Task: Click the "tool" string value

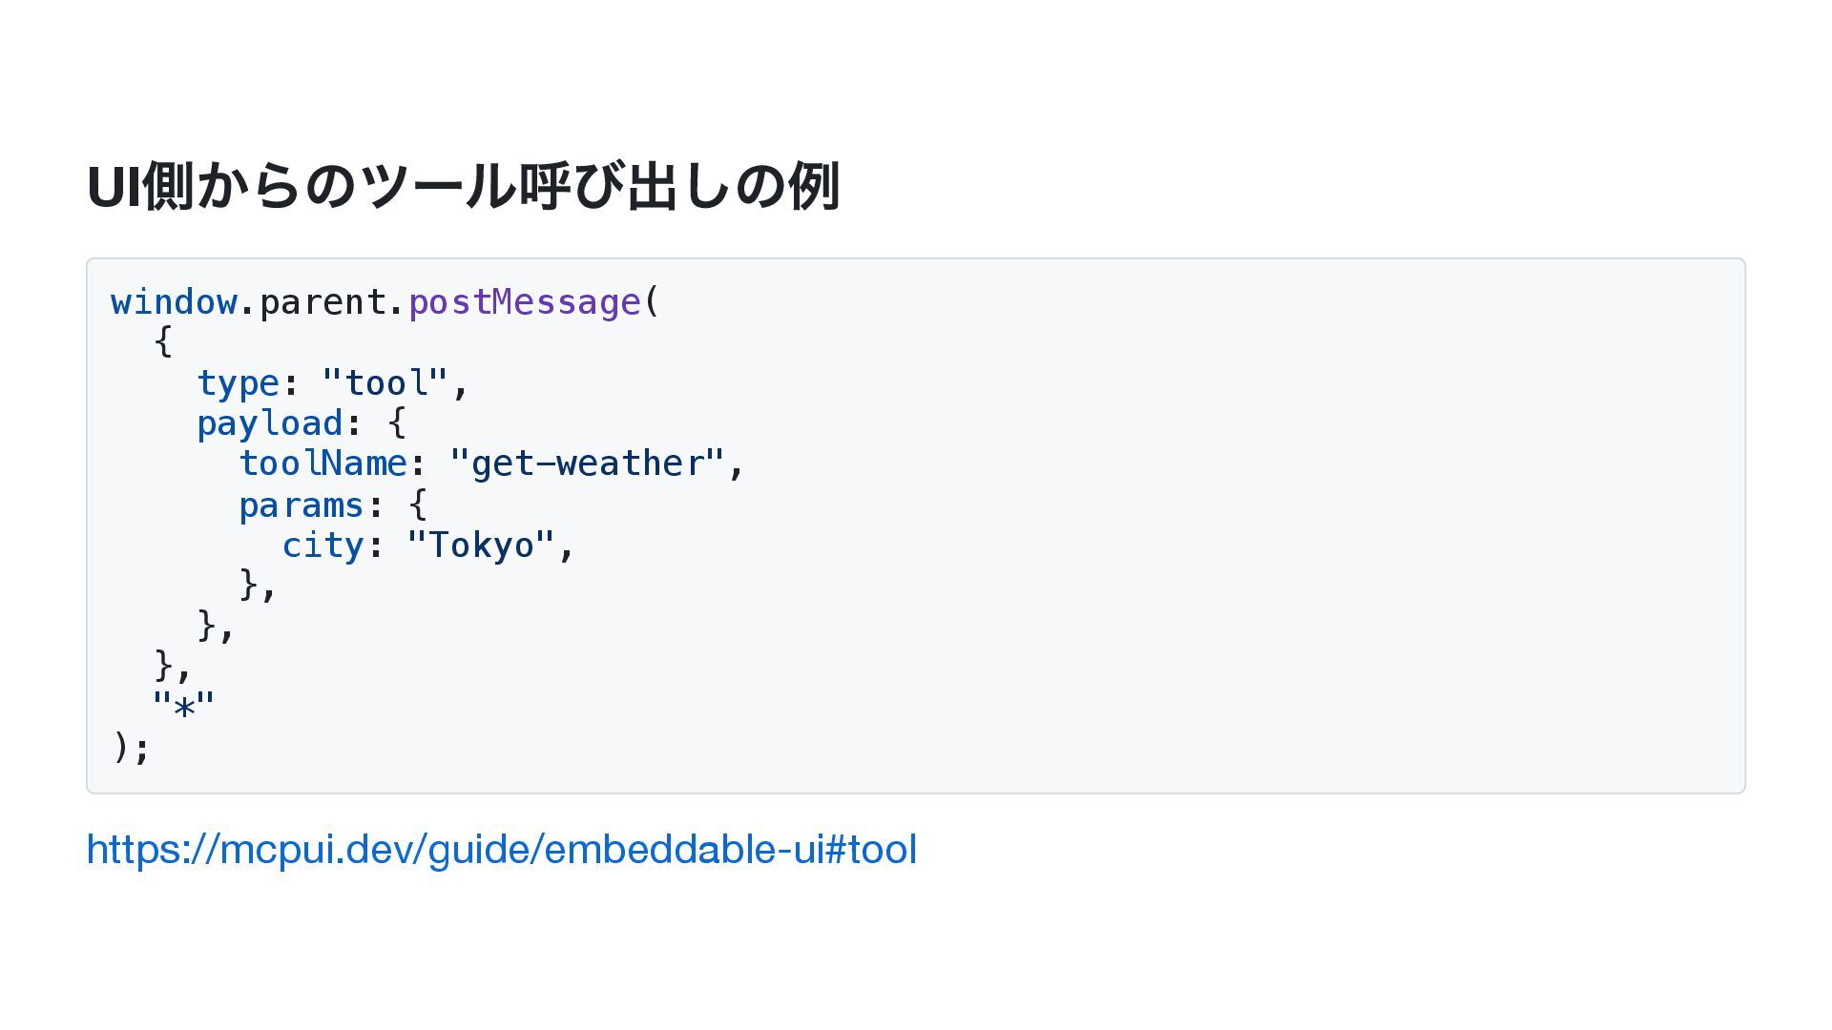Action: (x=385, y=383)
